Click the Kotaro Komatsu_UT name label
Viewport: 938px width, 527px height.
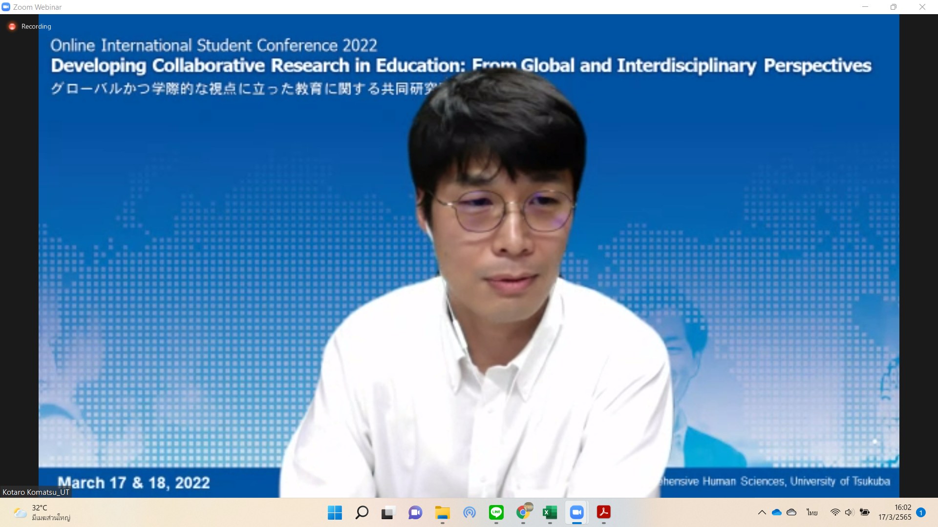[36, 492]
